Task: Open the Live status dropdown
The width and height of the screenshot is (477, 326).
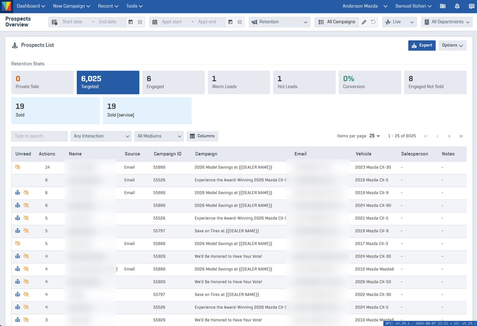Action: click(399, 22)
